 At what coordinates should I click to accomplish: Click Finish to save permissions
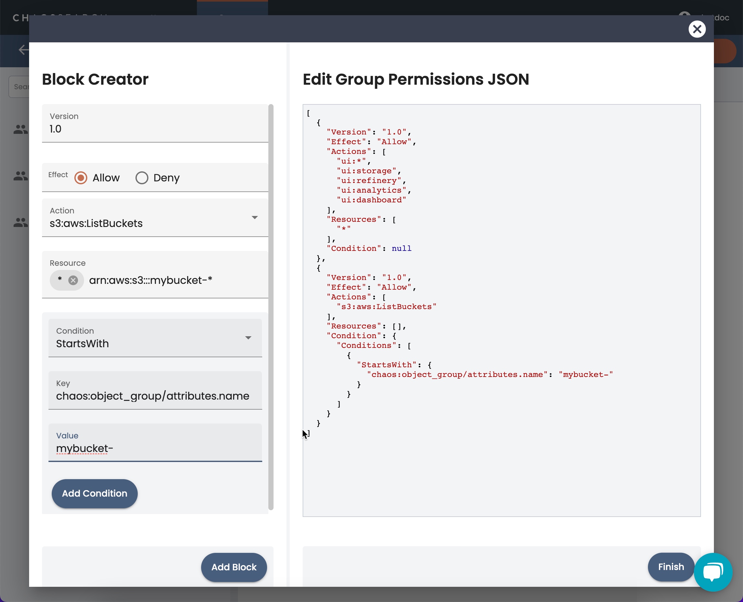(x=671, y=567)
